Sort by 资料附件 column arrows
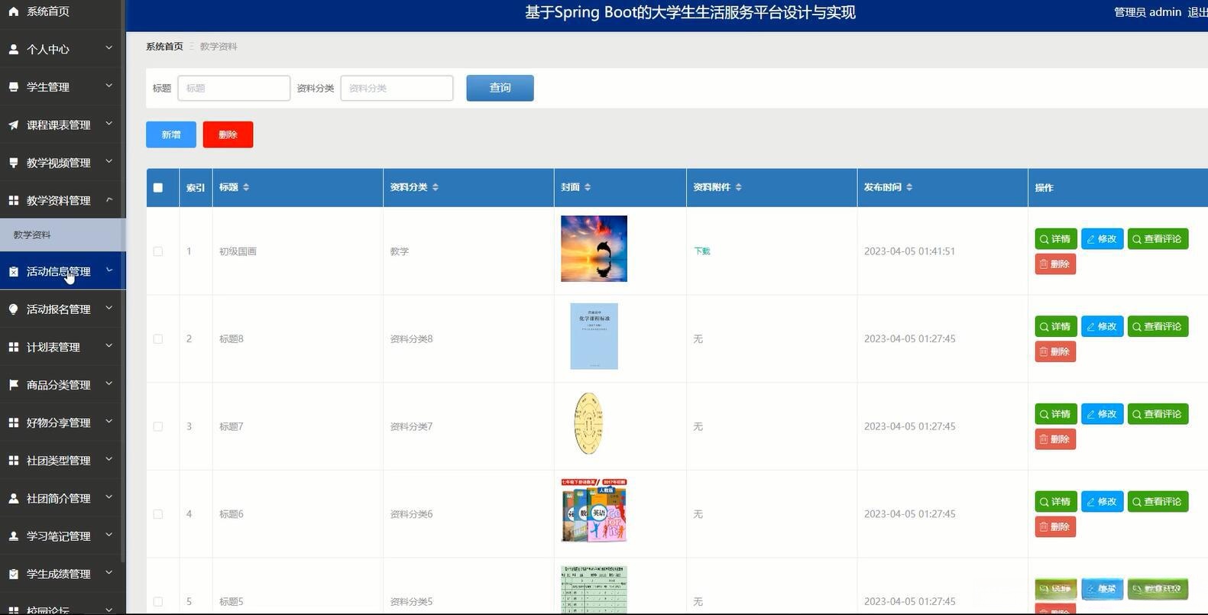1208x615 pixels. coord(739,187)
